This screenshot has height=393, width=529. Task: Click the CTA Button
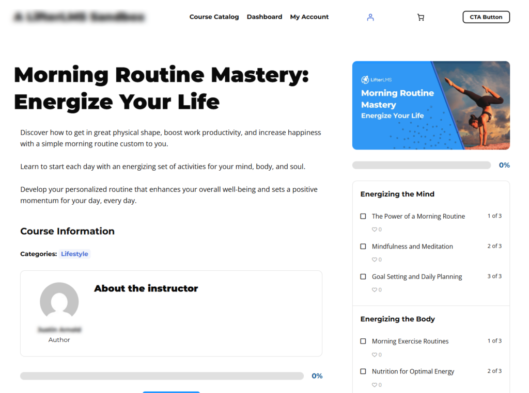486,17
